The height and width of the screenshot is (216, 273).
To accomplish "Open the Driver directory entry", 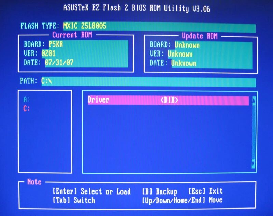I will click(168, 100).
